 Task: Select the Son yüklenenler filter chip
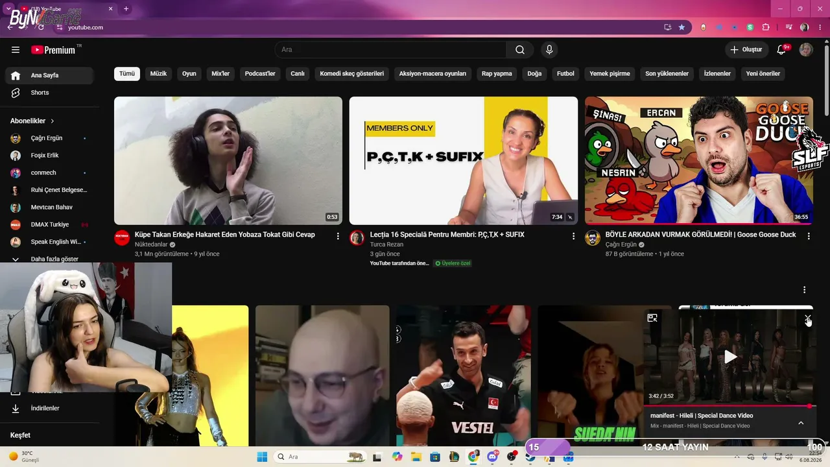click(667, 74)
